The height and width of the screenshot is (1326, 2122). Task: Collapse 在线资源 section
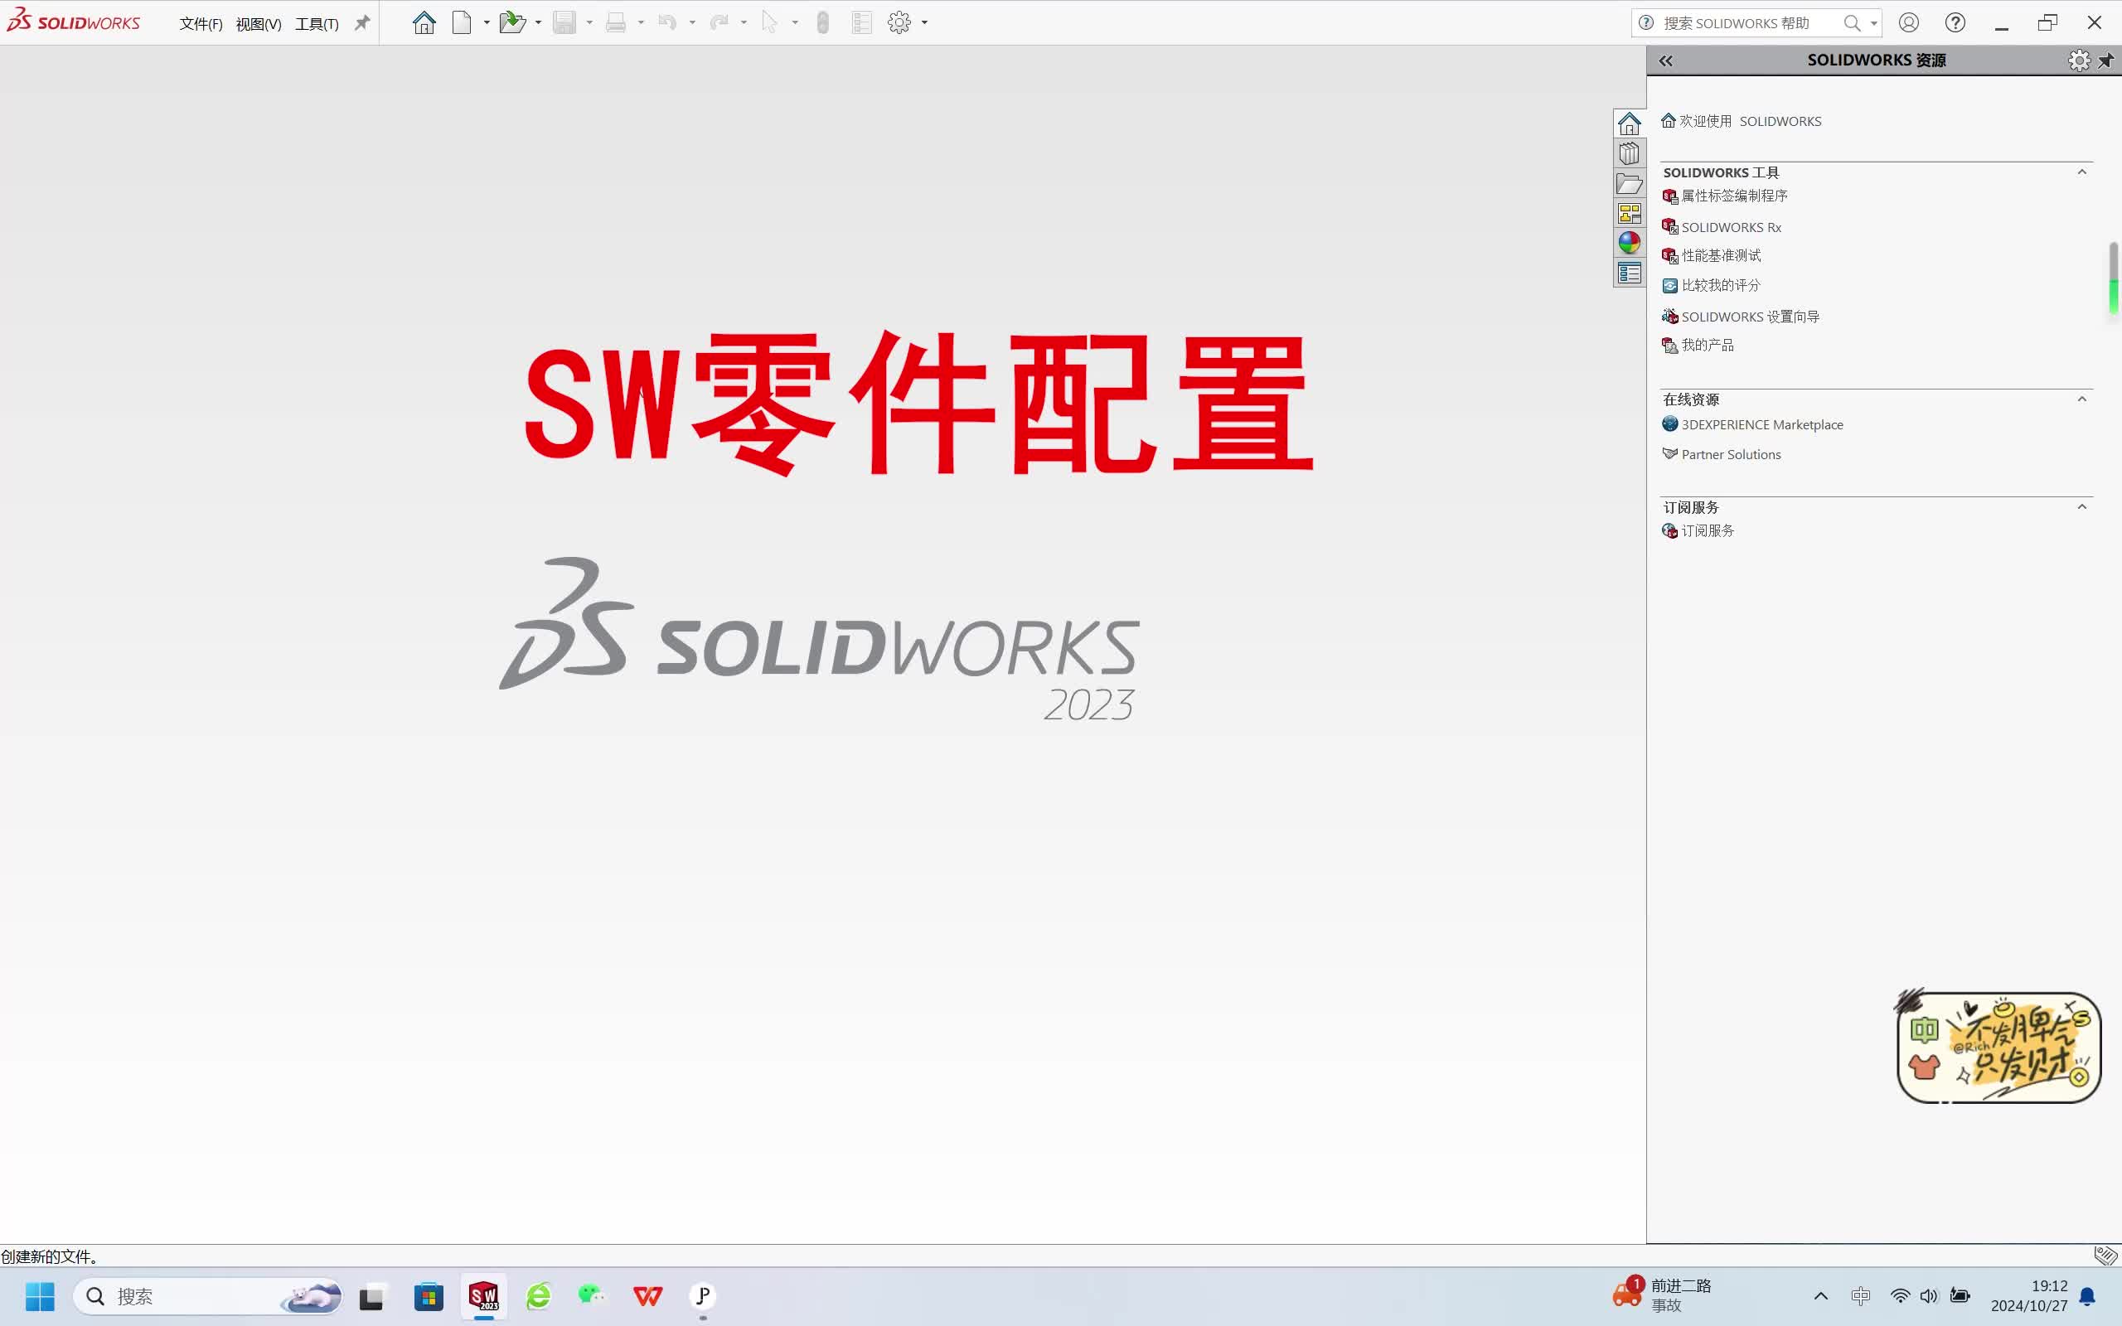[x=2081, y=399]
